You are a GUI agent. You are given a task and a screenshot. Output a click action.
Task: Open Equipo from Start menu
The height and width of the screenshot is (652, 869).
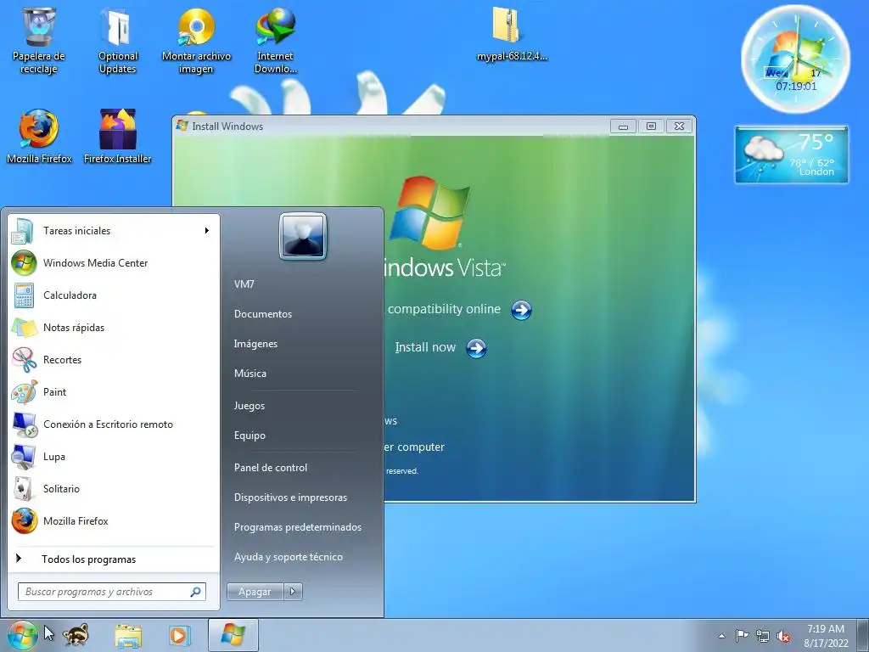[249, 436]
